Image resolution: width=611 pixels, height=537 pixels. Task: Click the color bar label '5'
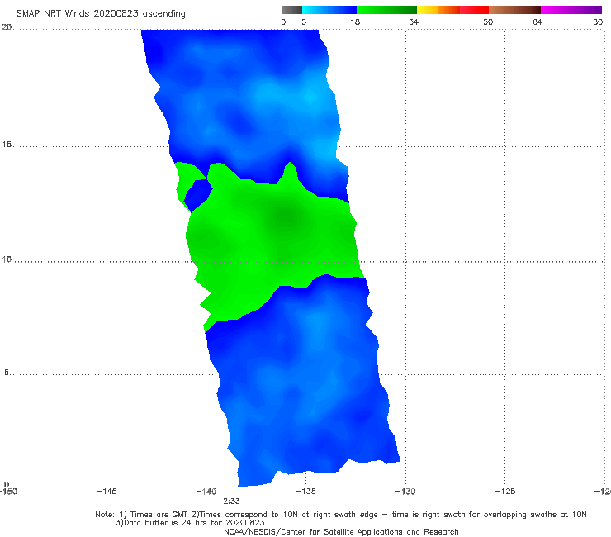coord(304,22)
